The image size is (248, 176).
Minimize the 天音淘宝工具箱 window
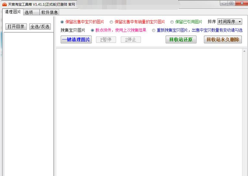224,3
